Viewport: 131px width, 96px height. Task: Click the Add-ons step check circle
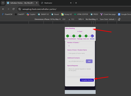tap(86, 36)
